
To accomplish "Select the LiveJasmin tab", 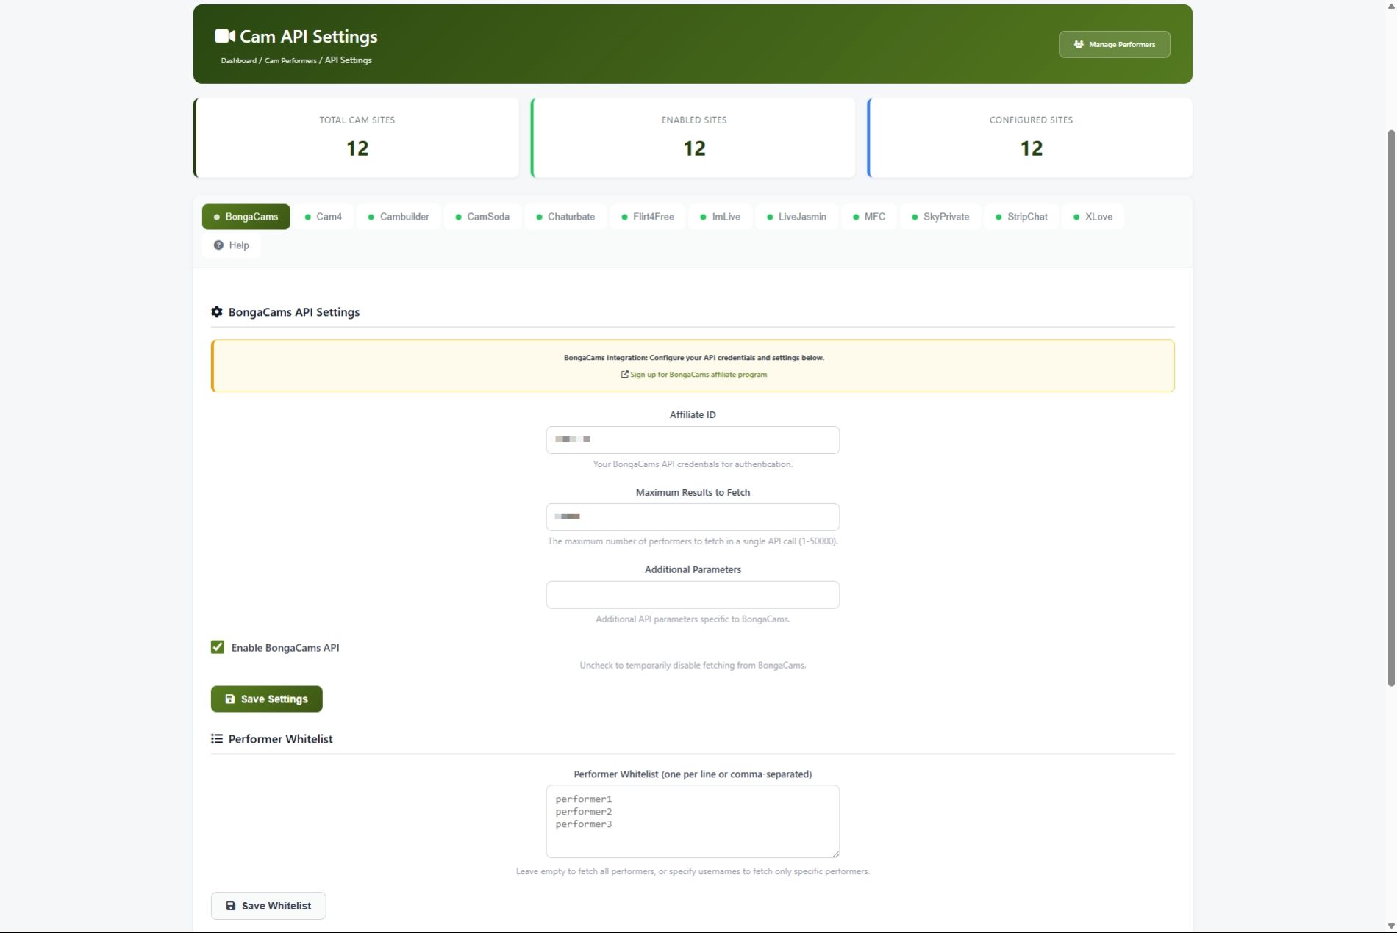I will pos(796,217).
